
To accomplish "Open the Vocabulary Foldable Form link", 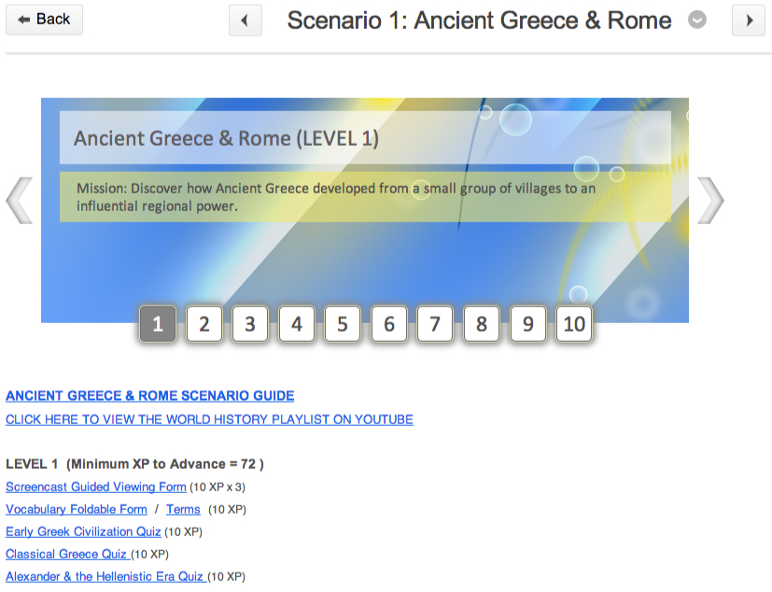I will (77, 509).
